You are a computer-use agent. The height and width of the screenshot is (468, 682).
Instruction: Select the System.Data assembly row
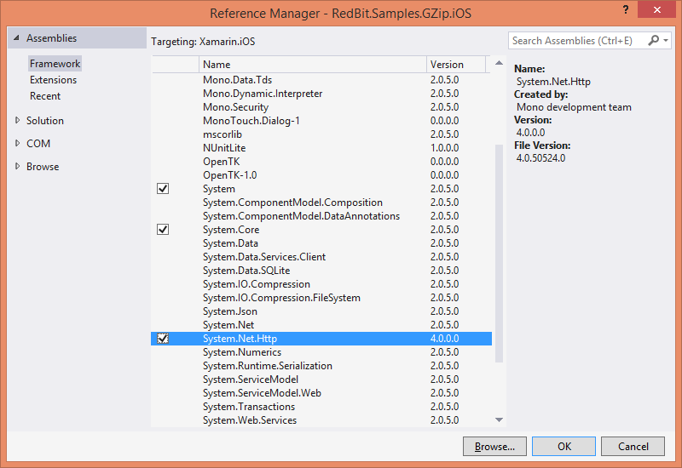321,243
